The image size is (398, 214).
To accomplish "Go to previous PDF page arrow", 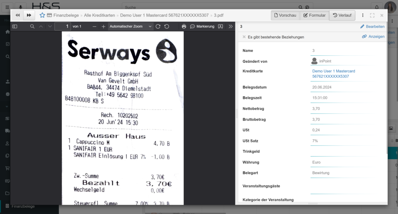I will (x=41, y=26).
